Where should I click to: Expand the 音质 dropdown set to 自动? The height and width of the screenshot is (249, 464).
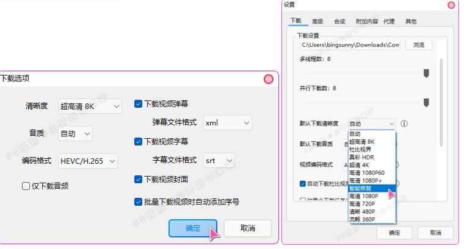point(76,133)
